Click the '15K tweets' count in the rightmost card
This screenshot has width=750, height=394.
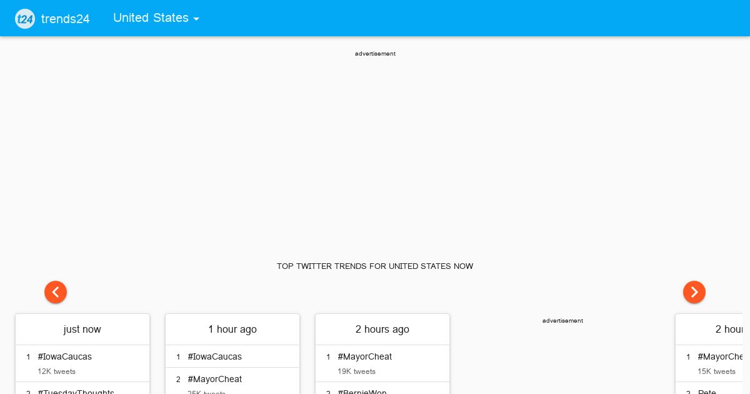pyautogui.click(x=716, y=371)
